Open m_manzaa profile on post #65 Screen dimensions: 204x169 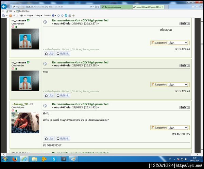19,20
